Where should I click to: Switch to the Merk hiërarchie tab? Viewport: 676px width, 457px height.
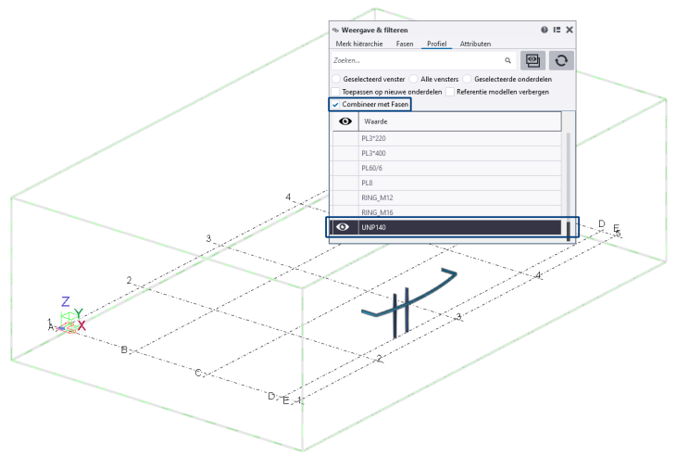(358, 44)
